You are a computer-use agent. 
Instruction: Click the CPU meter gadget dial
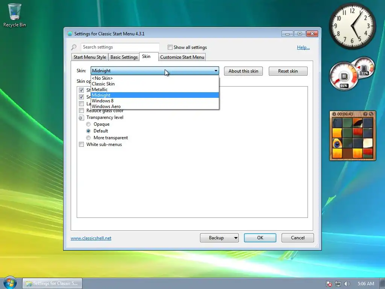(x=344, y=76)
